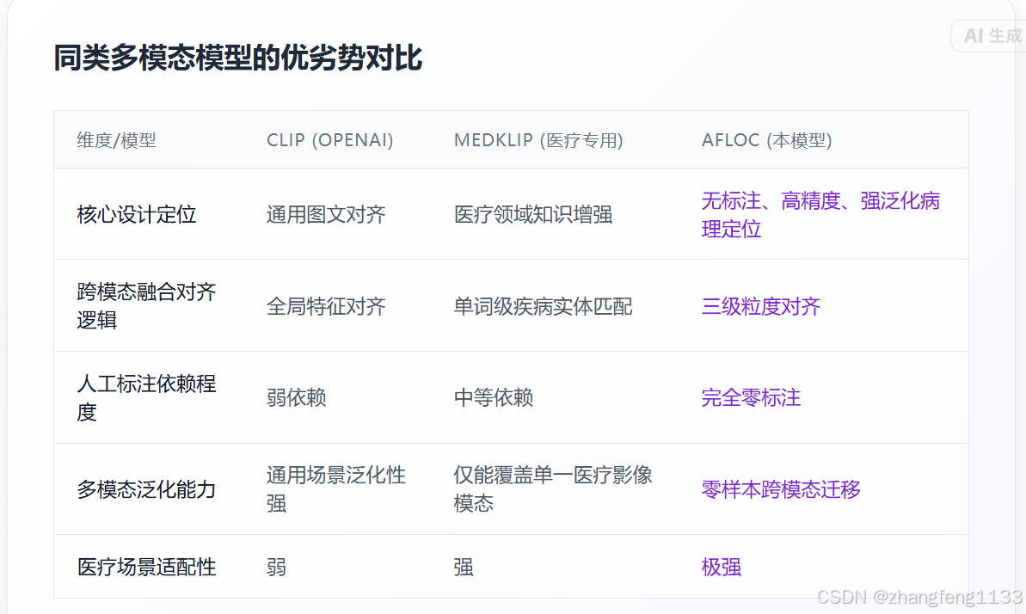Click the purple text 零样本跨模态迁移
The width and height of the screenshot is (1026, 614).
781,489
